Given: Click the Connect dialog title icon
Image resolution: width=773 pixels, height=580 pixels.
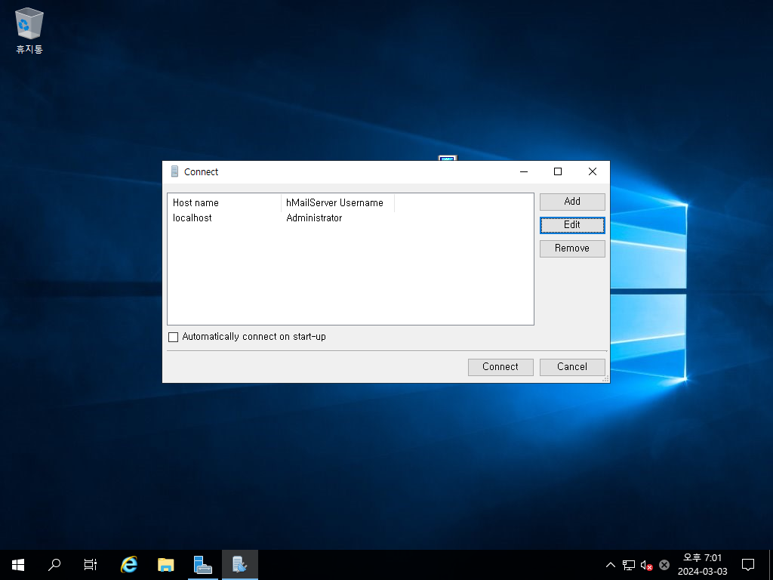Looking at the screenshot, I should point(174,171).
